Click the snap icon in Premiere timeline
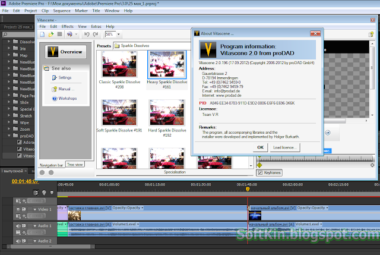Image resolution: width=380 pixels, height=255 pixels. 36,193
